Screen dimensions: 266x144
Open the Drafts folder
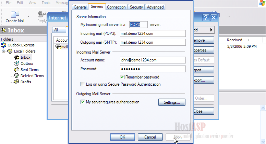[x=25, y=82]
